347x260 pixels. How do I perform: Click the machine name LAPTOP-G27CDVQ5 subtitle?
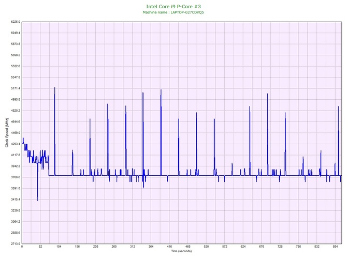[173, 12]
